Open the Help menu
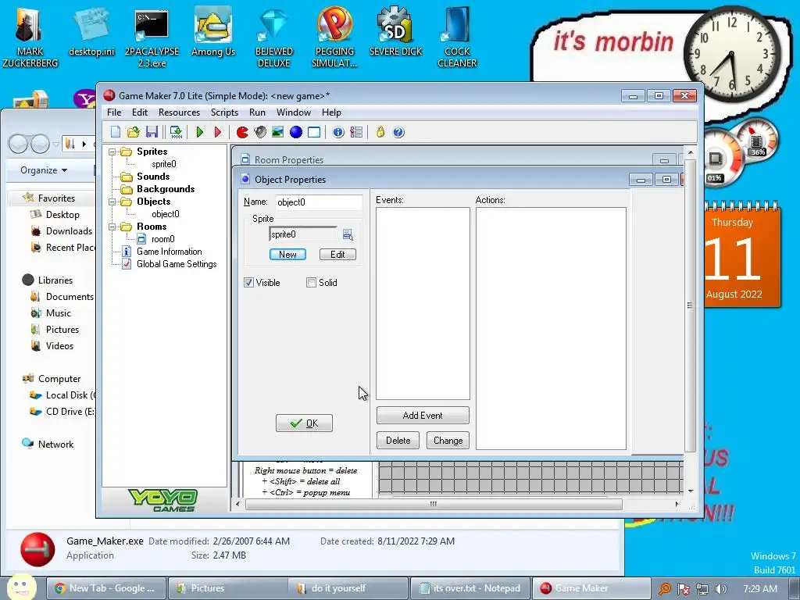Screen dimensions: 800x600 pos(331,112)
